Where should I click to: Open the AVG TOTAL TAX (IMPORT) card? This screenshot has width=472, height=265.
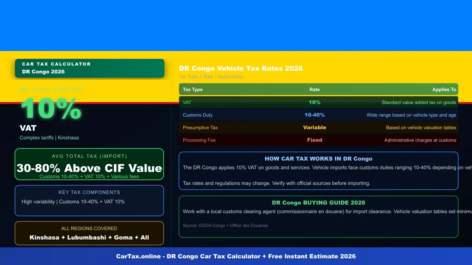click(89, 164)
